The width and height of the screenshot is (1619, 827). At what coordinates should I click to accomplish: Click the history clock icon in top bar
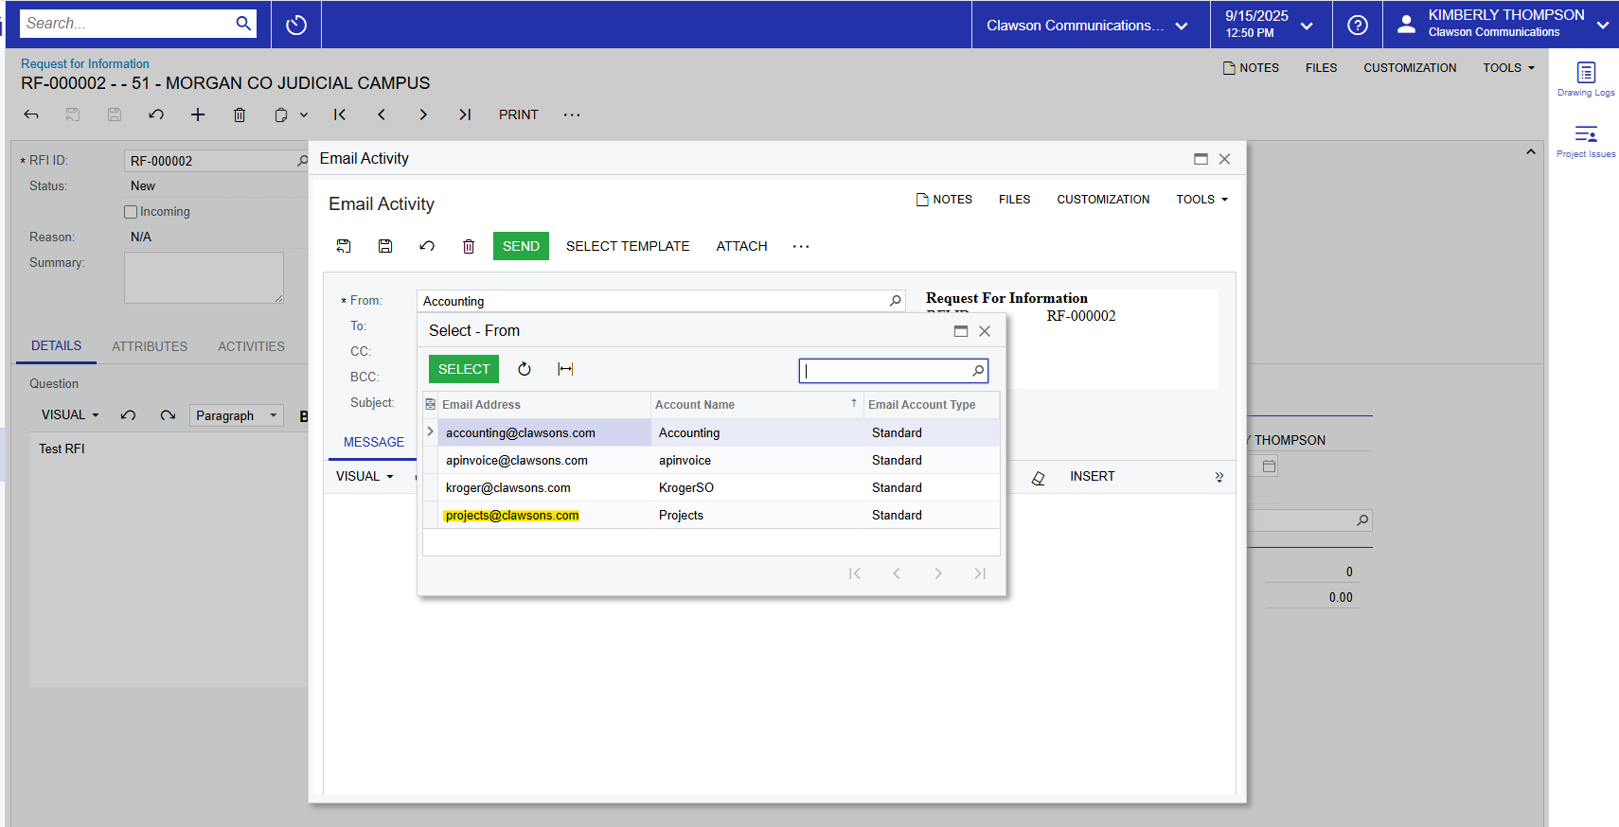[x=296, y=25]
